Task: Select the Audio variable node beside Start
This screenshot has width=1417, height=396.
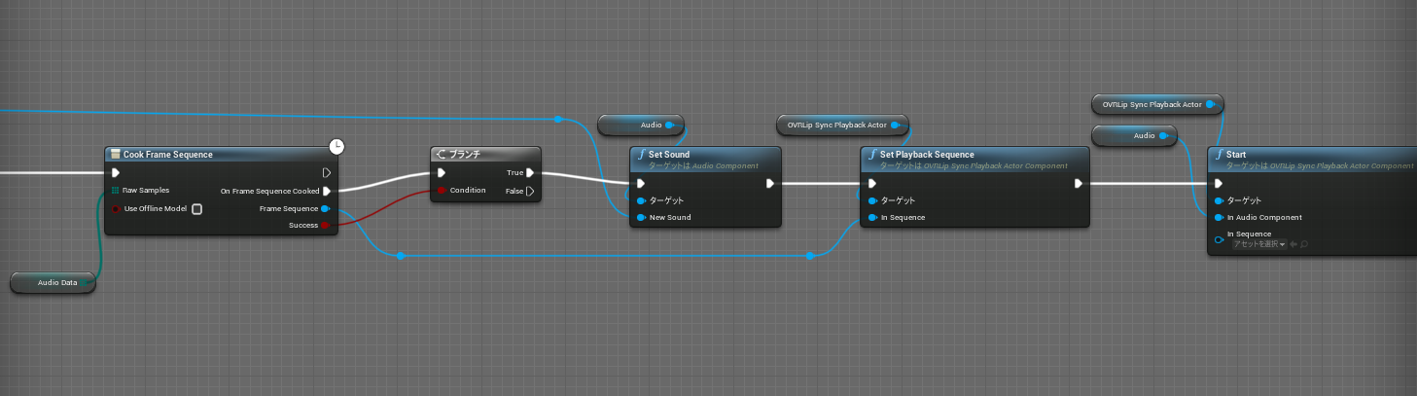Action: click(x=1135, y=136)
